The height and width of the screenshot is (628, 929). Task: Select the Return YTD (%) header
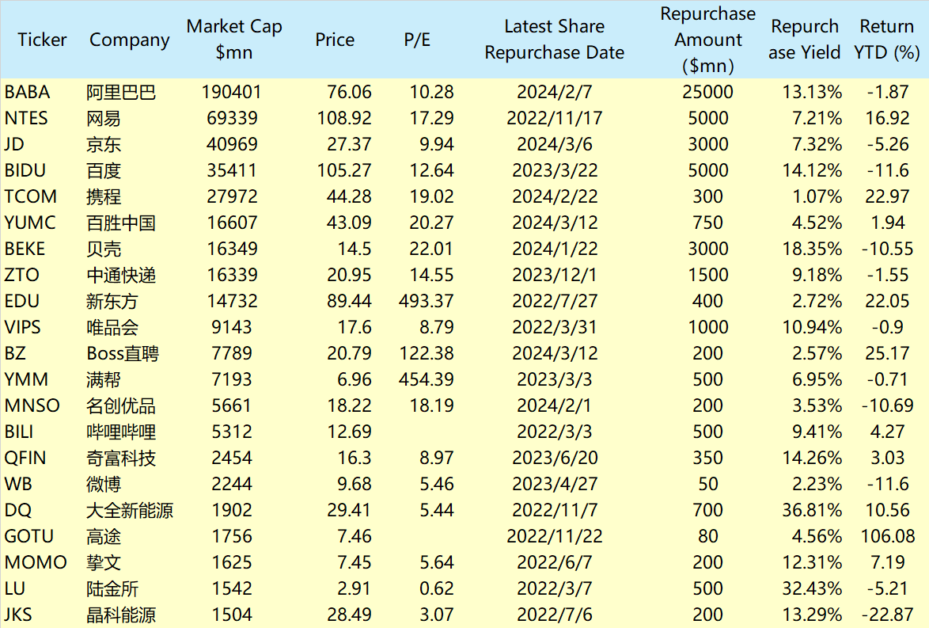point(886,40)
